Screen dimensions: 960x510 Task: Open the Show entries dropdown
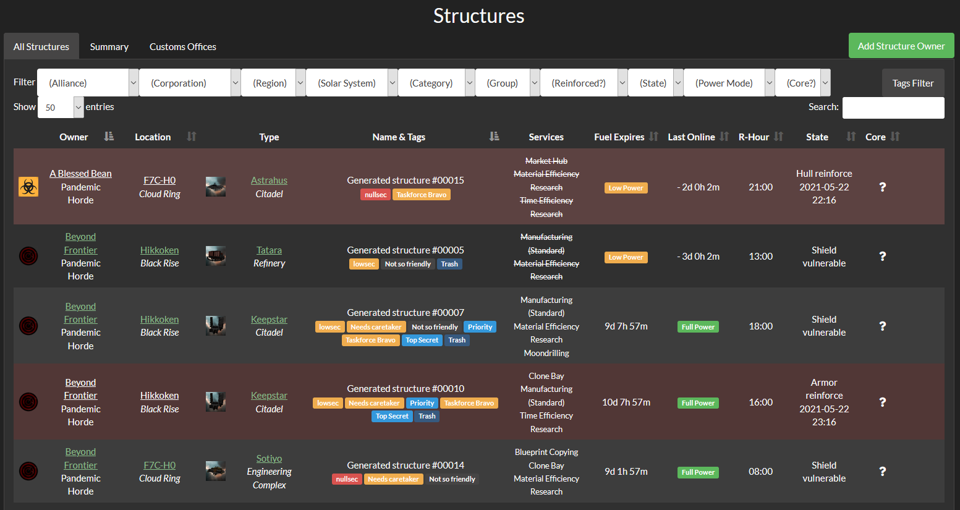click(60, 107)
